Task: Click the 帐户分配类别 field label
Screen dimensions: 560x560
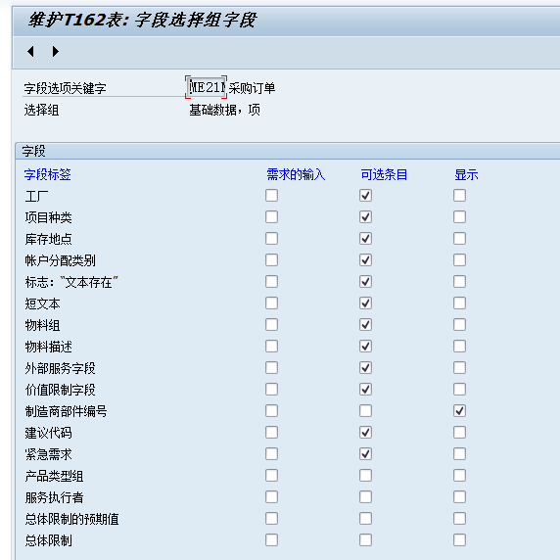Action: click(x=60, y=260)
